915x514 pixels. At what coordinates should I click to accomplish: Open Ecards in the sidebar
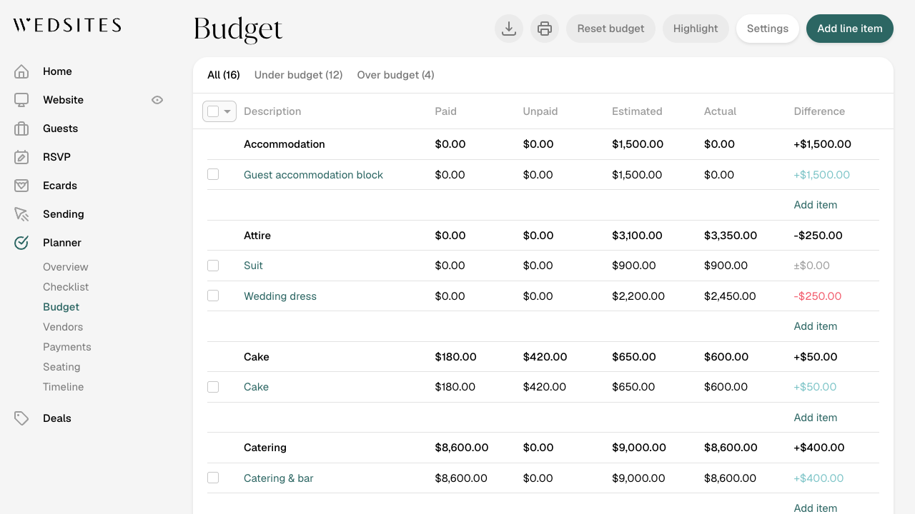point(60,186)
